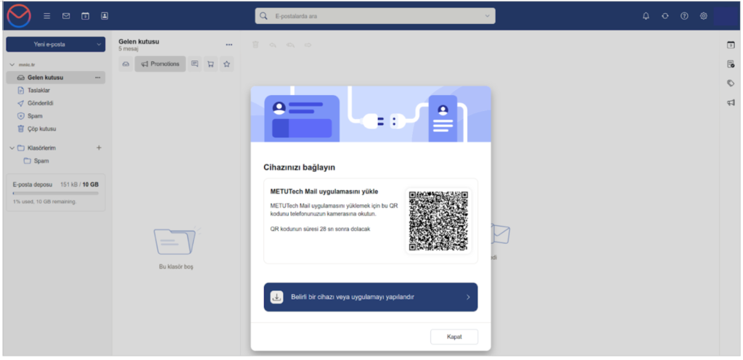Viewport: 743px width, 360px height.
Task: Click the refresh sync icon
Action: tap(665, 16)
